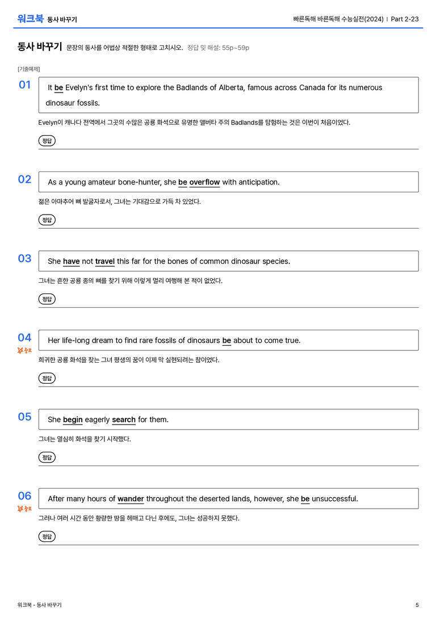Click the 정답 badge under question 01

(x=47, y=140)
